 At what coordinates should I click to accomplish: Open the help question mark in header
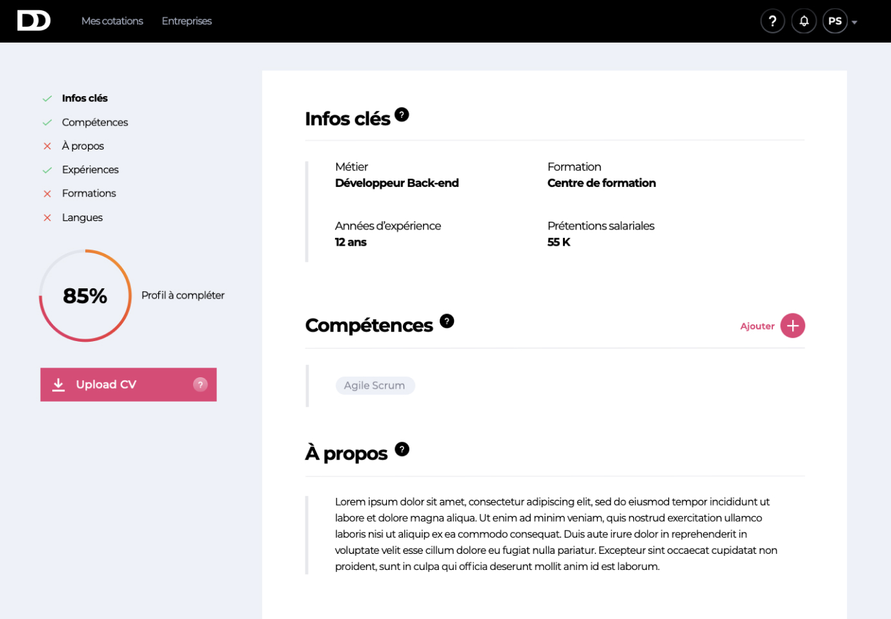point(772,21)
